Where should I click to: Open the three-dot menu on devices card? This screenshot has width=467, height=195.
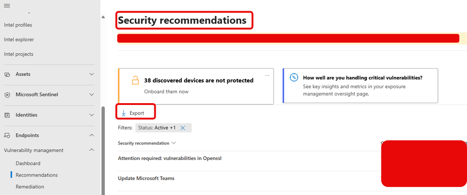click(267, 75)
